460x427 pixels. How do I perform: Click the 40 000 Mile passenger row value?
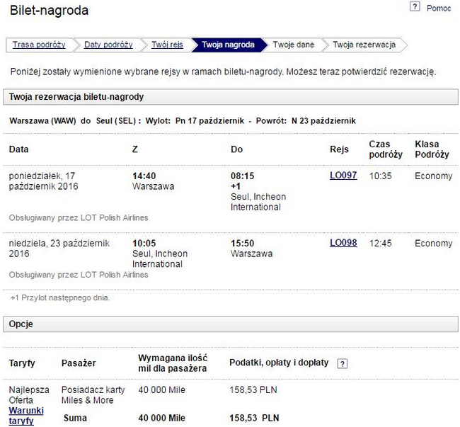tap(161, 390)
